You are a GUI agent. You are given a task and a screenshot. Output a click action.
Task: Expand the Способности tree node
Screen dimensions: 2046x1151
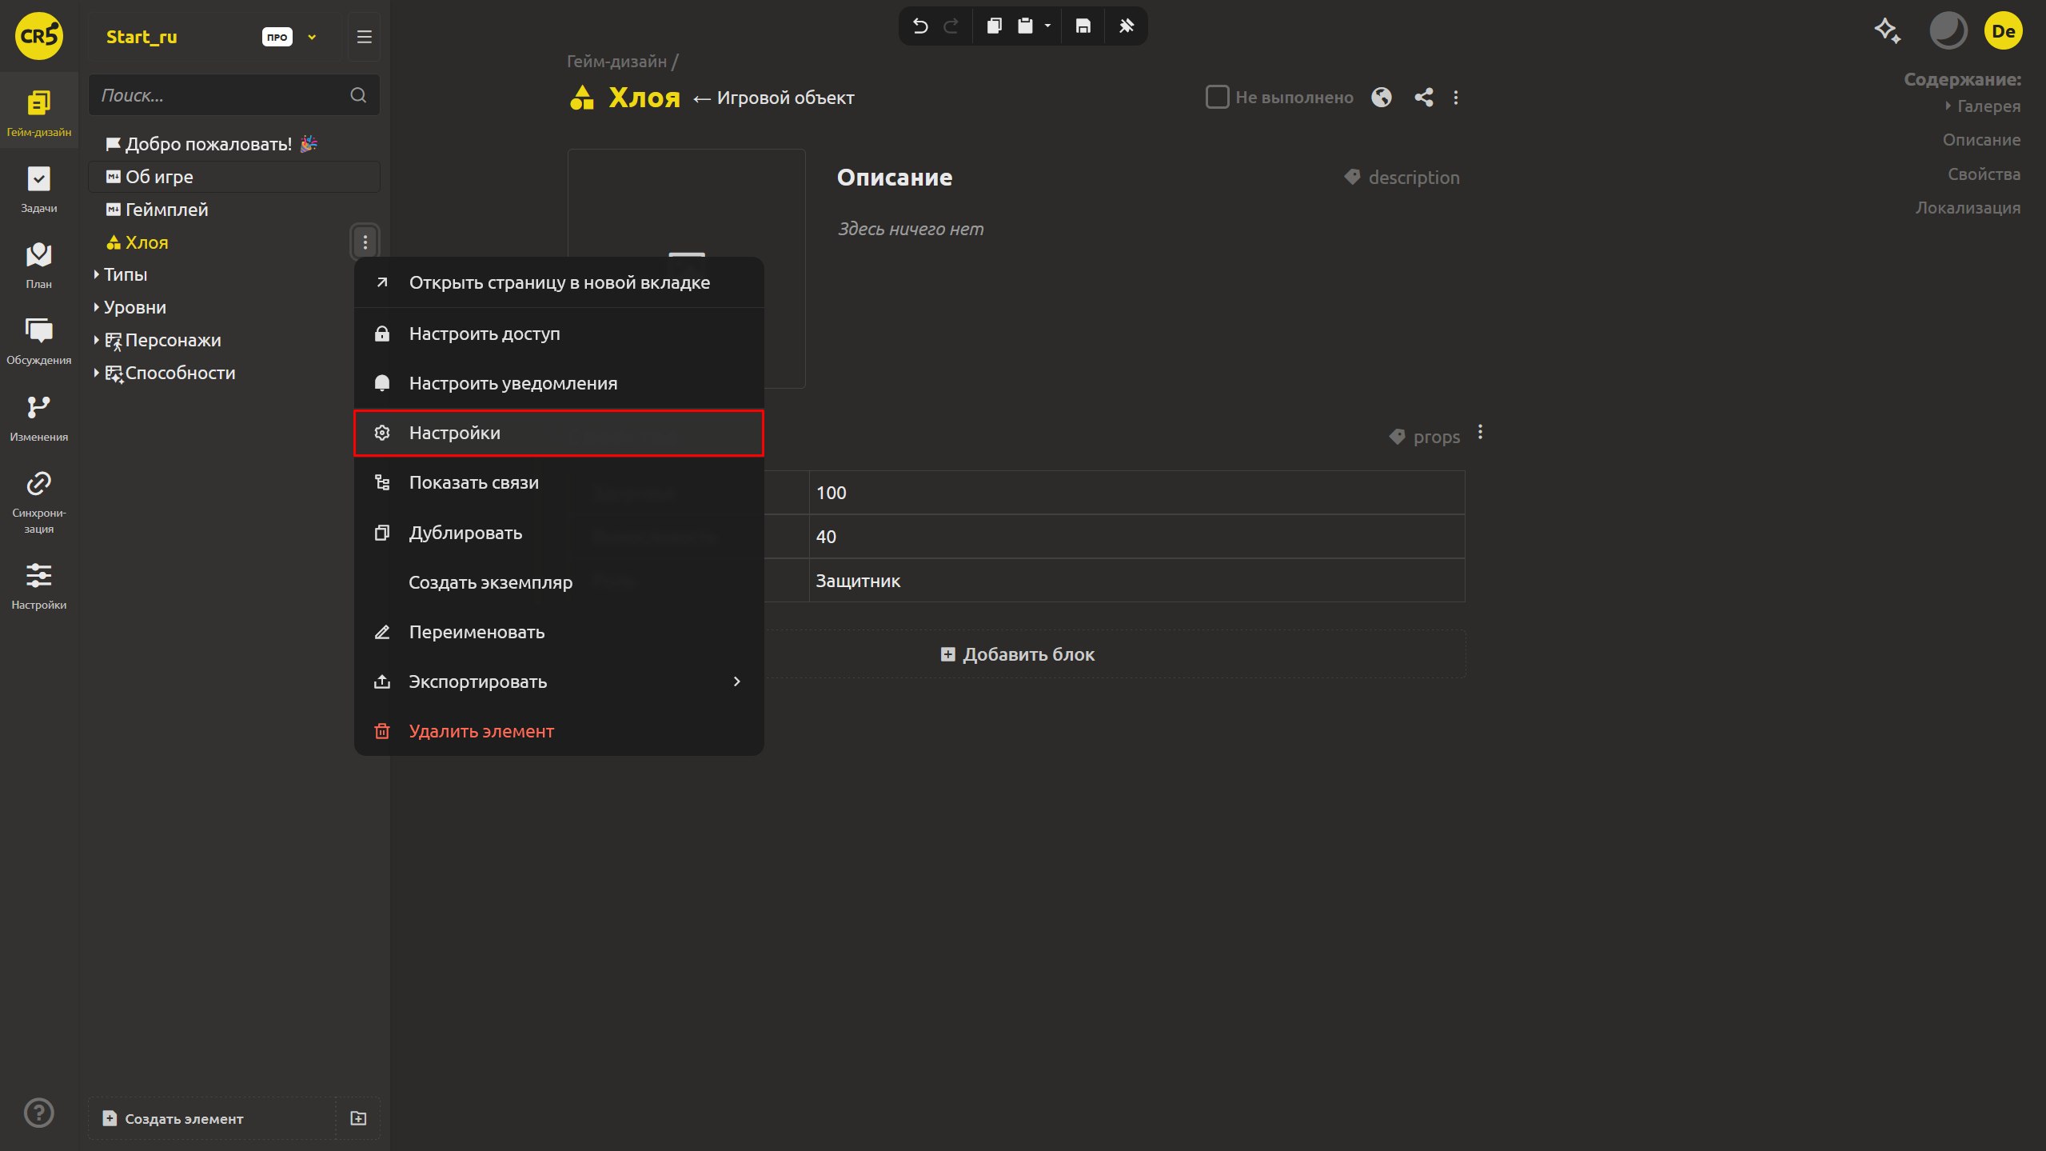(x=96, y=373)
